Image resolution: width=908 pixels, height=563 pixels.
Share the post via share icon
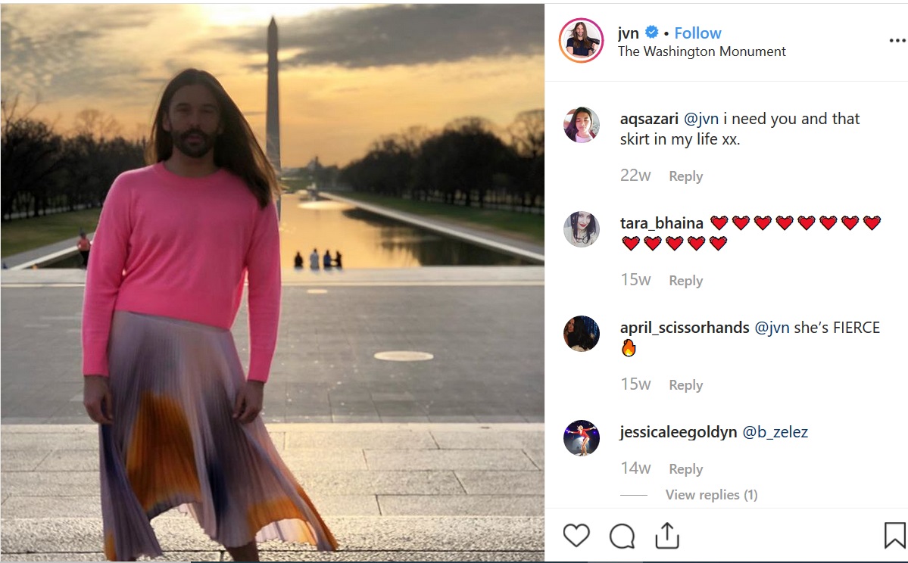(666, 535)
